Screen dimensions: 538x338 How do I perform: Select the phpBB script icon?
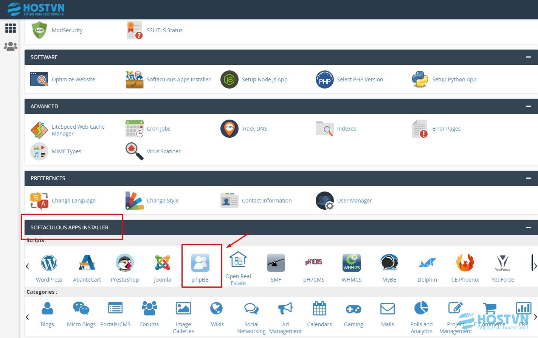pyautogui.click(x=200, y=263)
